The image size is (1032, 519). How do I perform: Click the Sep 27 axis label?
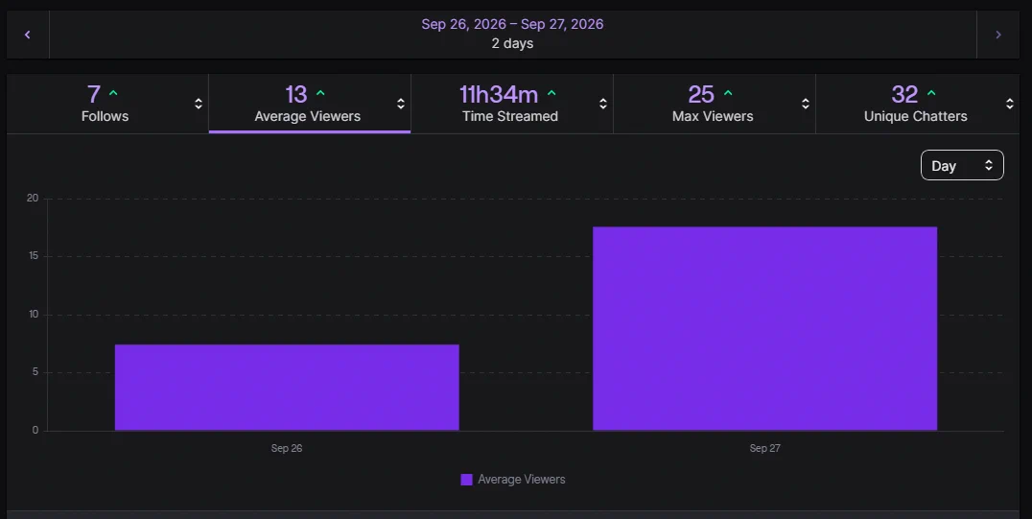[x=764, y=448]
